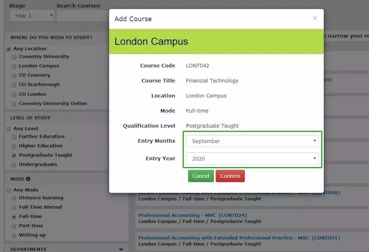
Task: Open the Entry Year dropdown
Action: click(252, 159)
